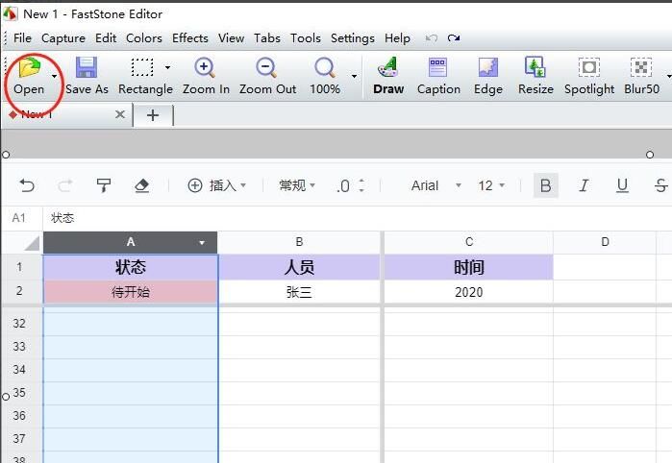Screen dimensions: 672x463
Task: Expand the Rectangle capture mode dropdown
Action: pos(167,67)
